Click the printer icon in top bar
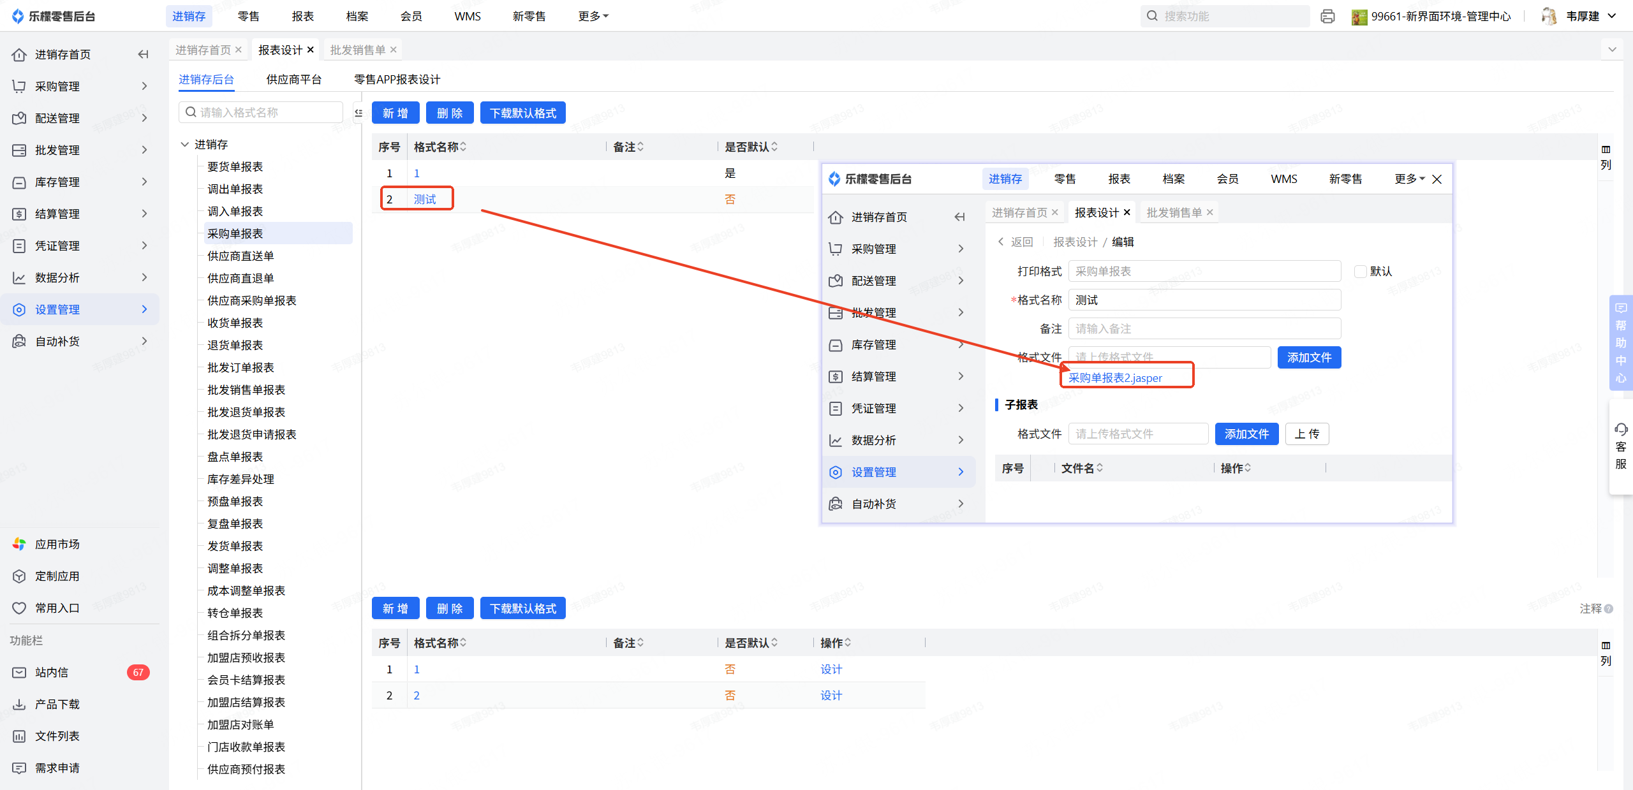Viewport: 1633px width, 790px height. (x=1327, y=16)
